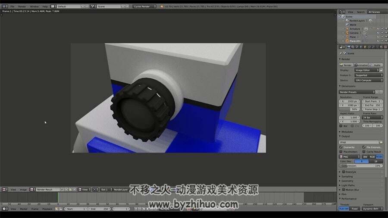Open the Default screen layout dropdown
Viewport: 388px width, 218px height.
point(54,6)
